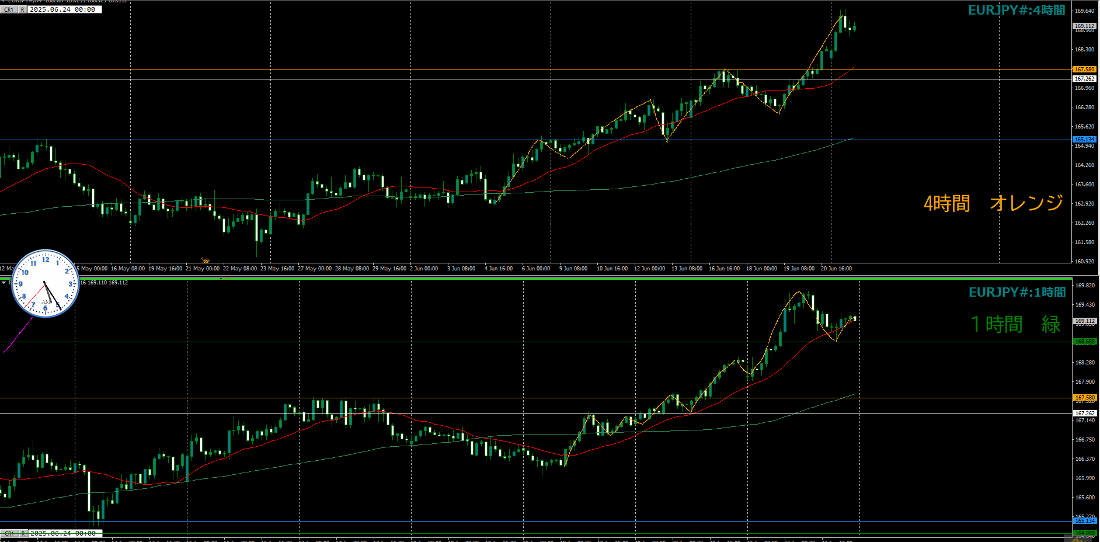
Task: Select the 167.262 price label in upper chart
Action: 1084,79
